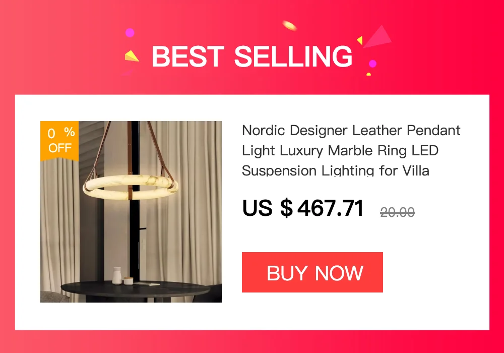The height and width of the screenshot is (353, 504).
Task: Click the magenta dot above the yellow triangle
Action: (x=130, y=33)
